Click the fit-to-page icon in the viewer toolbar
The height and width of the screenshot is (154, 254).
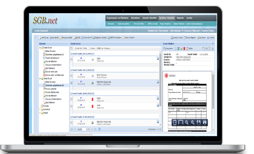[174, 123]
